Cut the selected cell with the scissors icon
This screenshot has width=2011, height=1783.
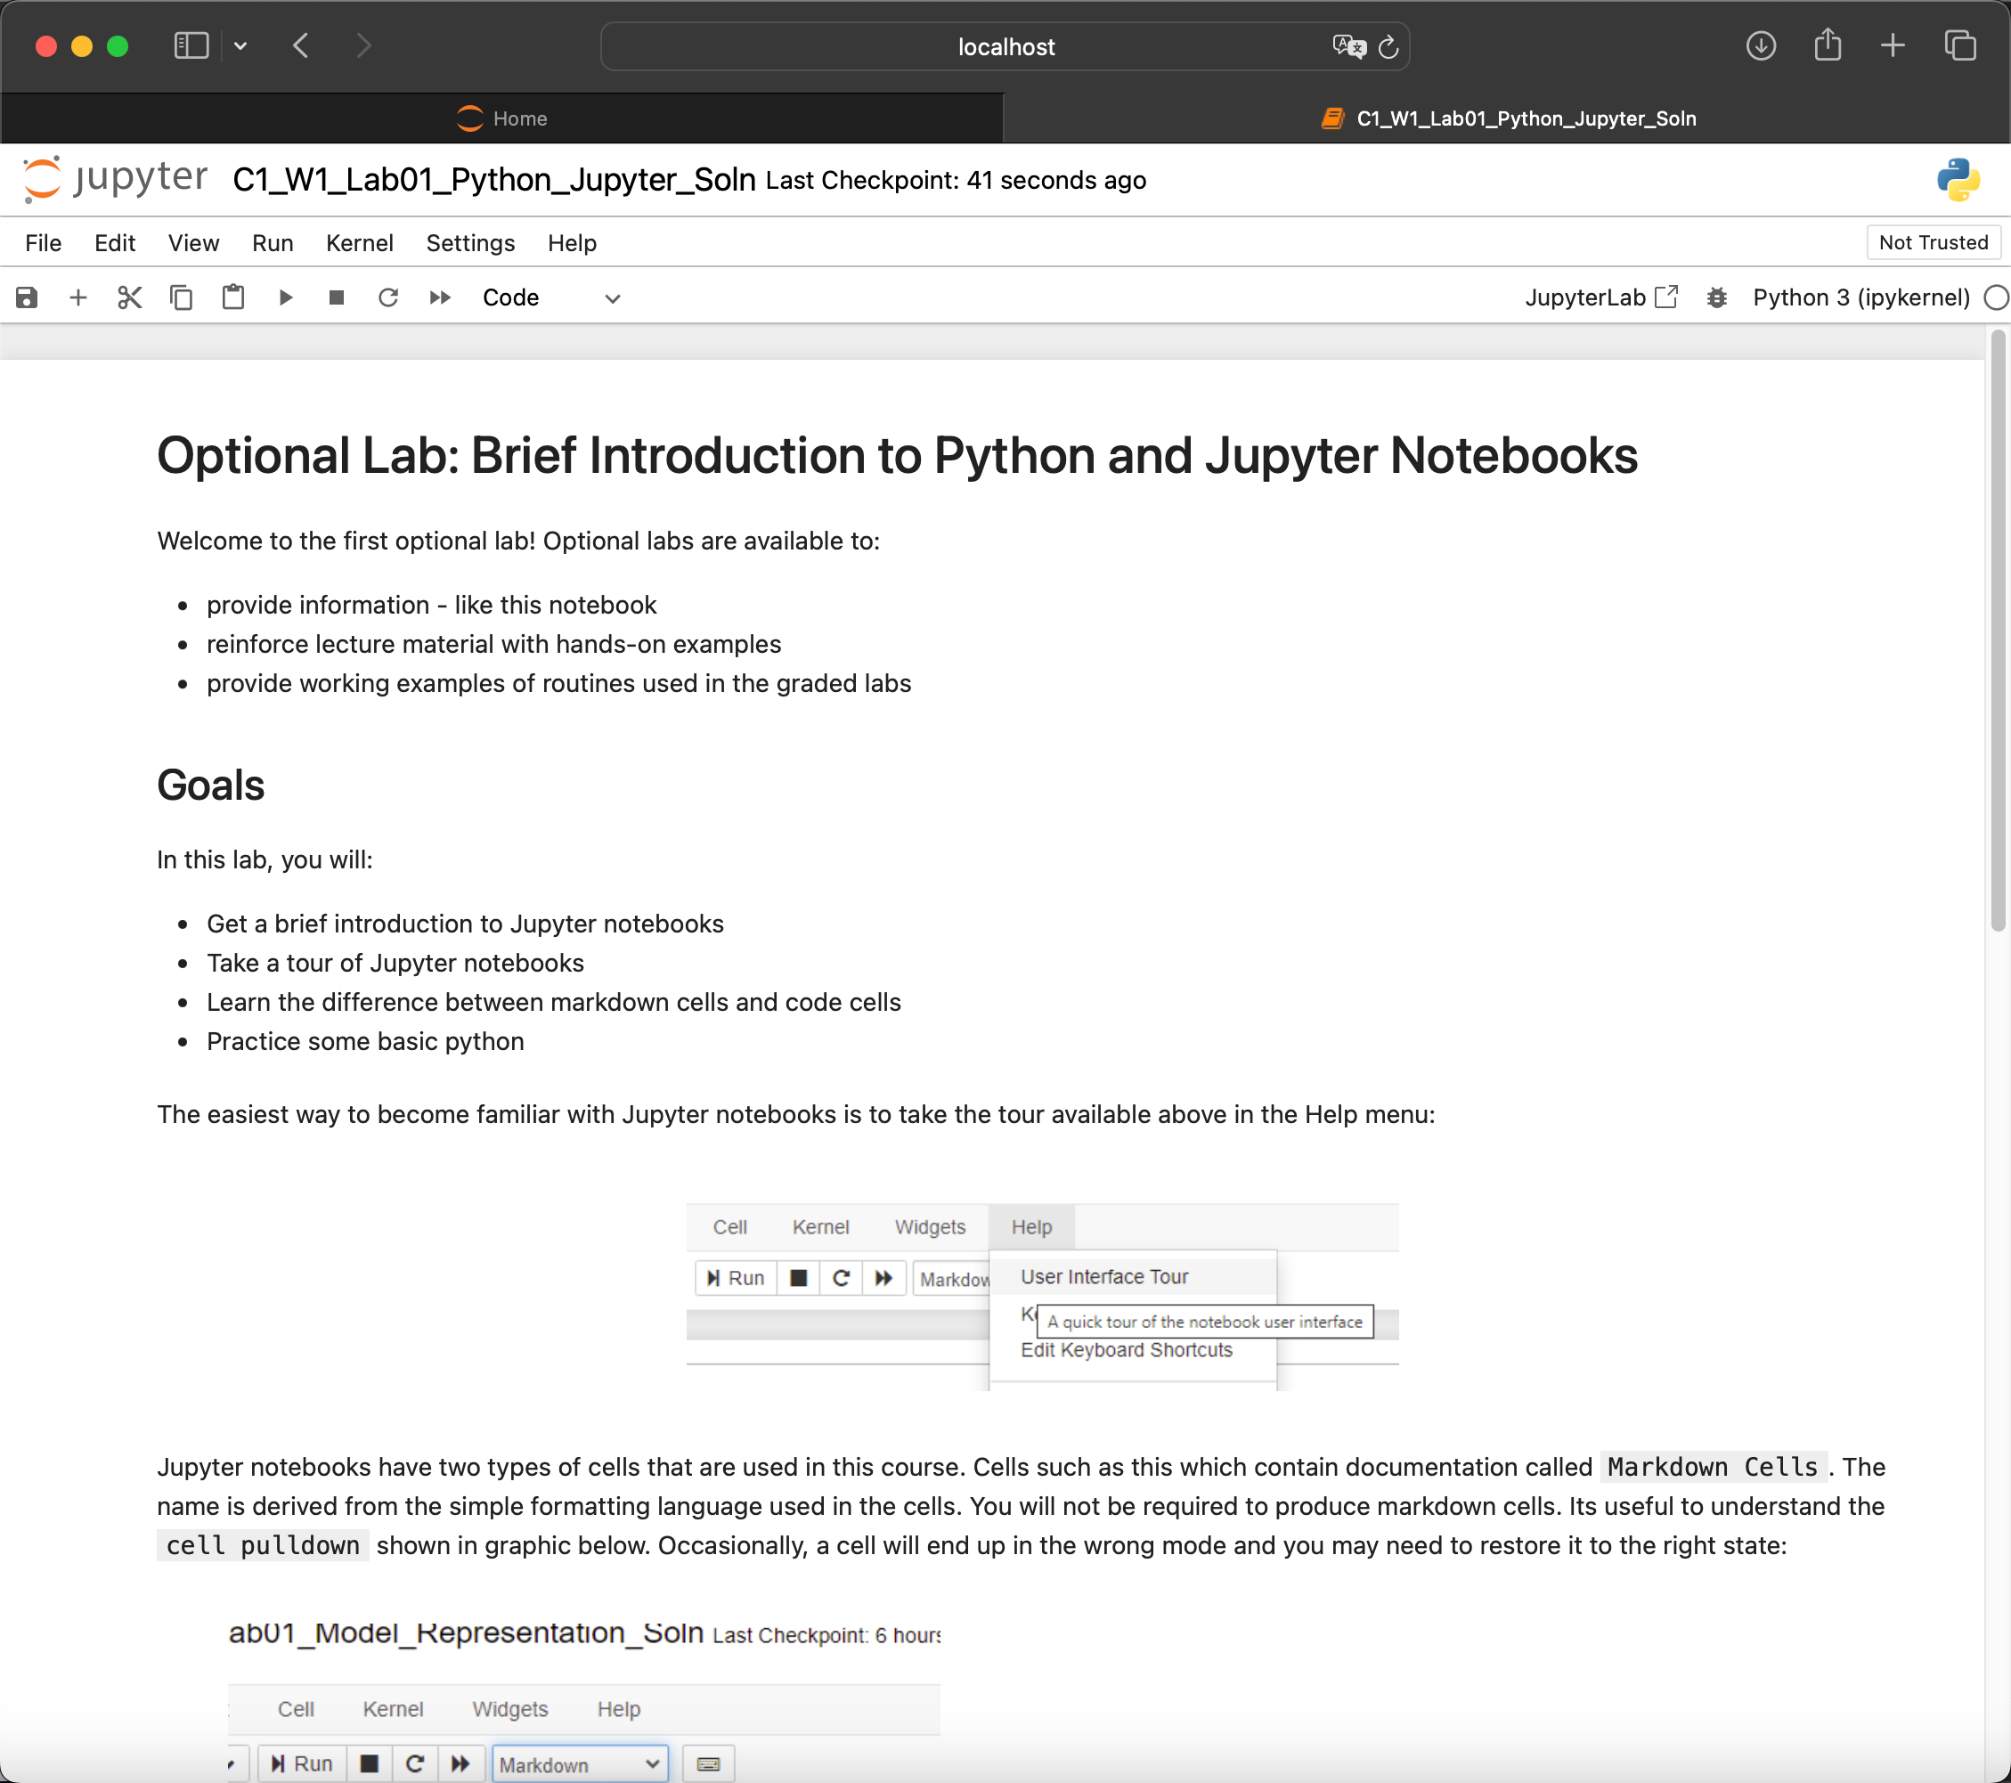(130, 297)
